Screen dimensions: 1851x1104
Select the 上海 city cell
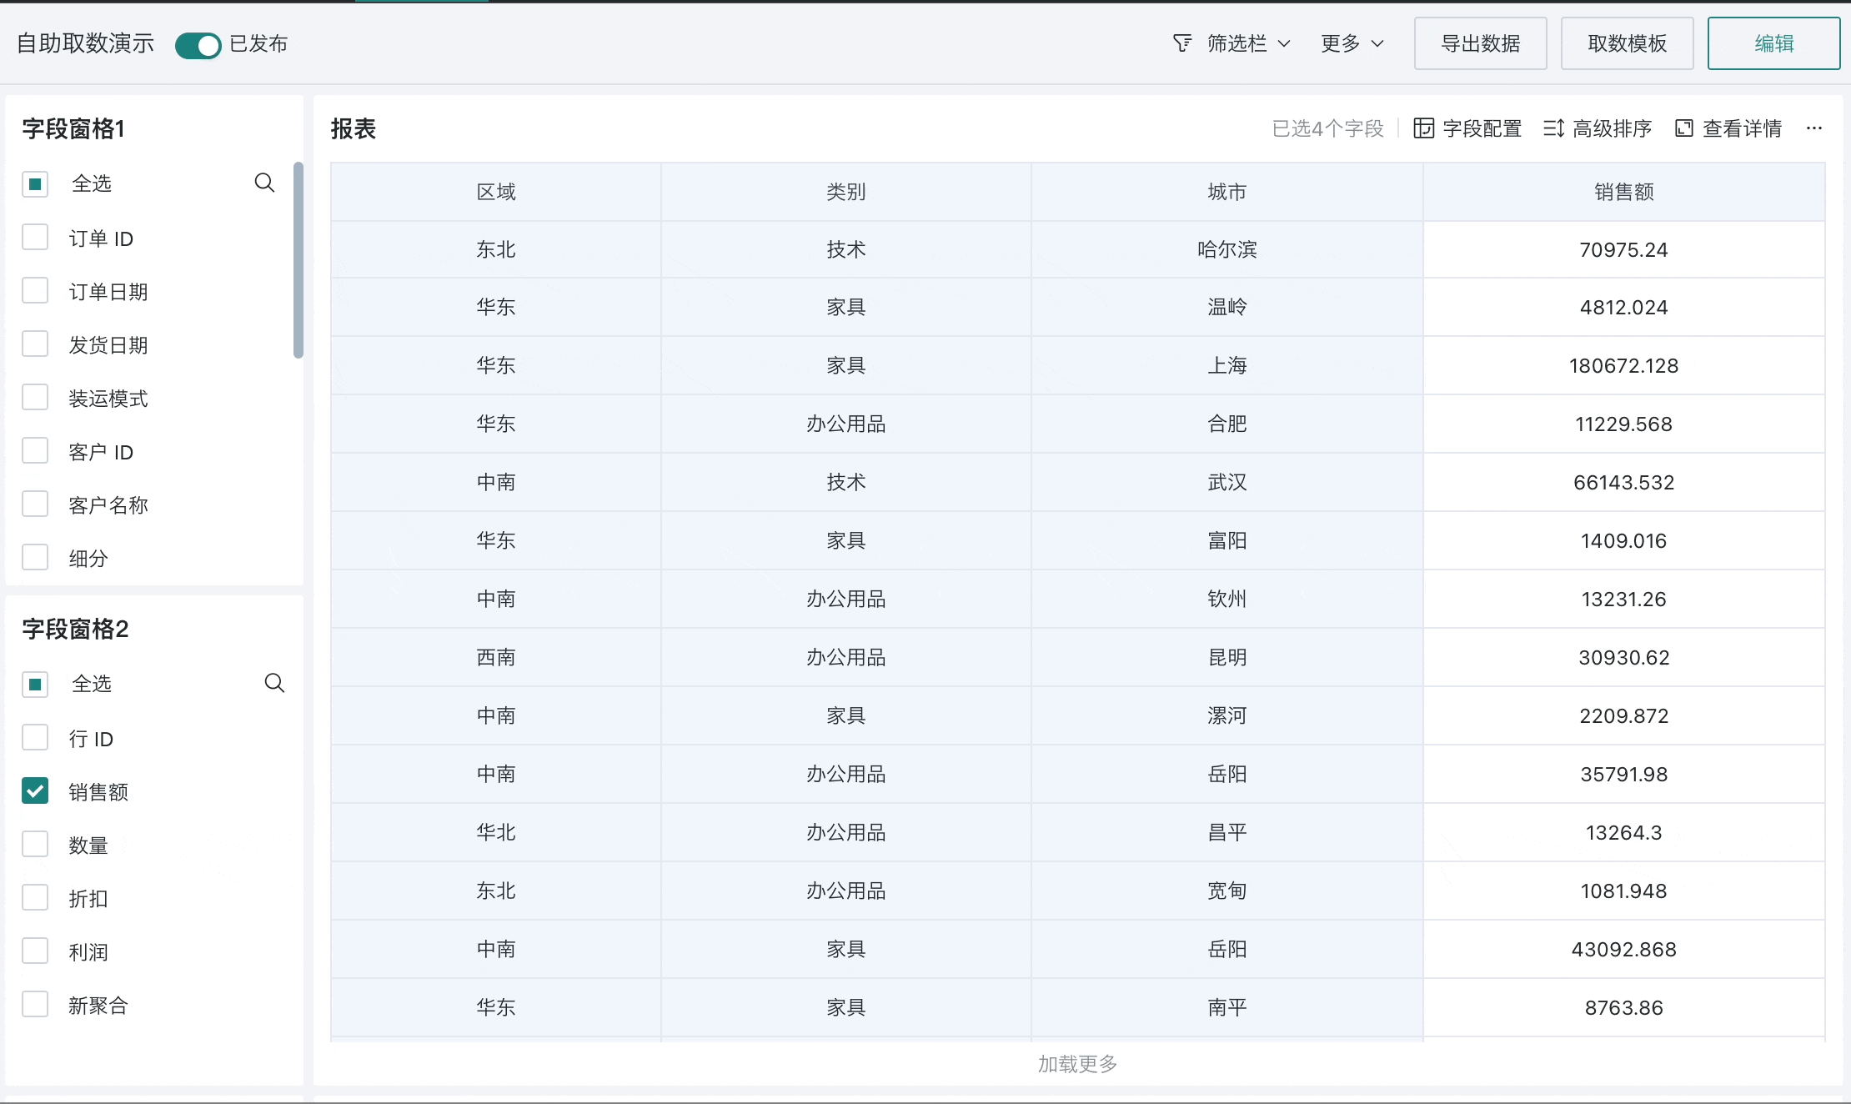[x=1227, y=365]
